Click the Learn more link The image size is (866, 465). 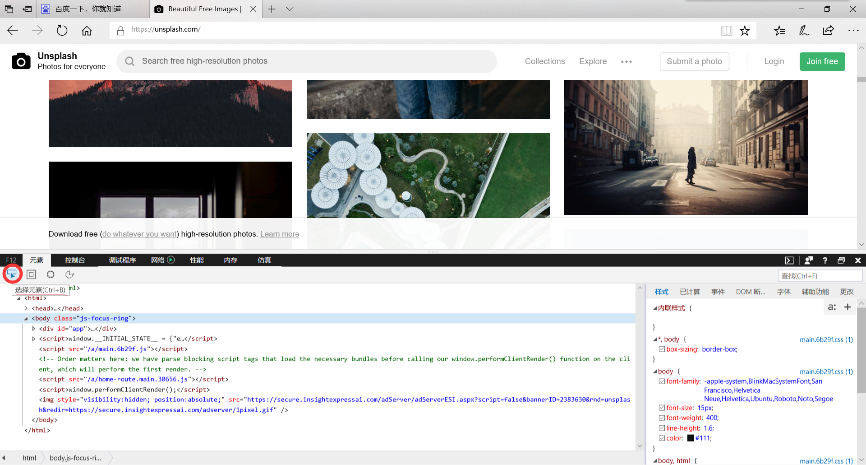[x=280, y=234]
